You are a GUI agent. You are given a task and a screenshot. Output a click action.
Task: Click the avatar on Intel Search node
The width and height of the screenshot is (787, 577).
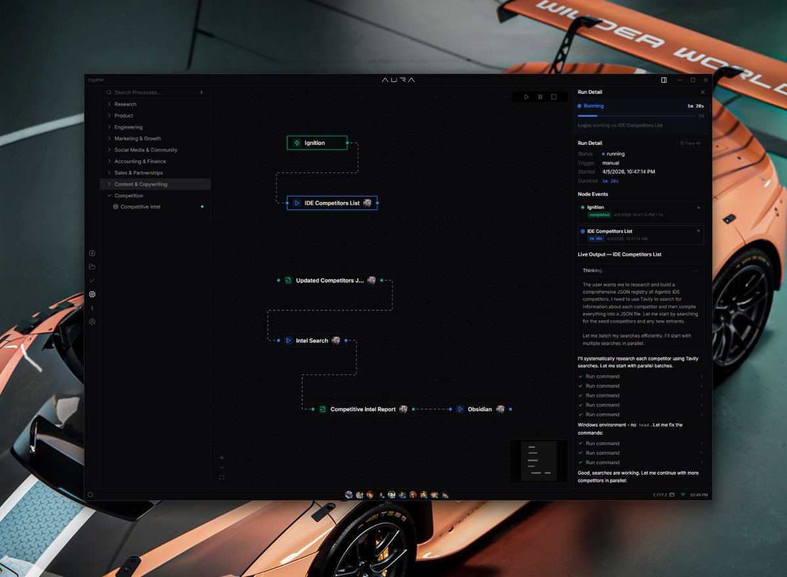coord(336,341)
